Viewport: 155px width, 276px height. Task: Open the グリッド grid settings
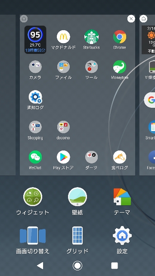(x=77, y=235)
